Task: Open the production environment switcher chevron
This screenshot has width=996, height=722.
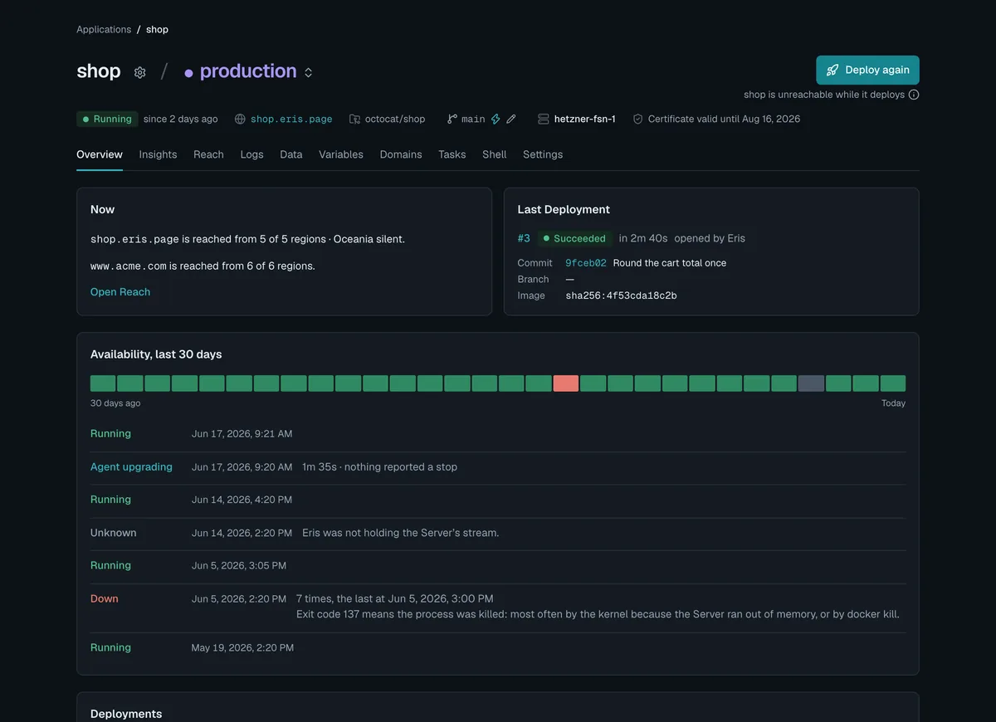Action: pyautogui.click(x=309, y=73)
